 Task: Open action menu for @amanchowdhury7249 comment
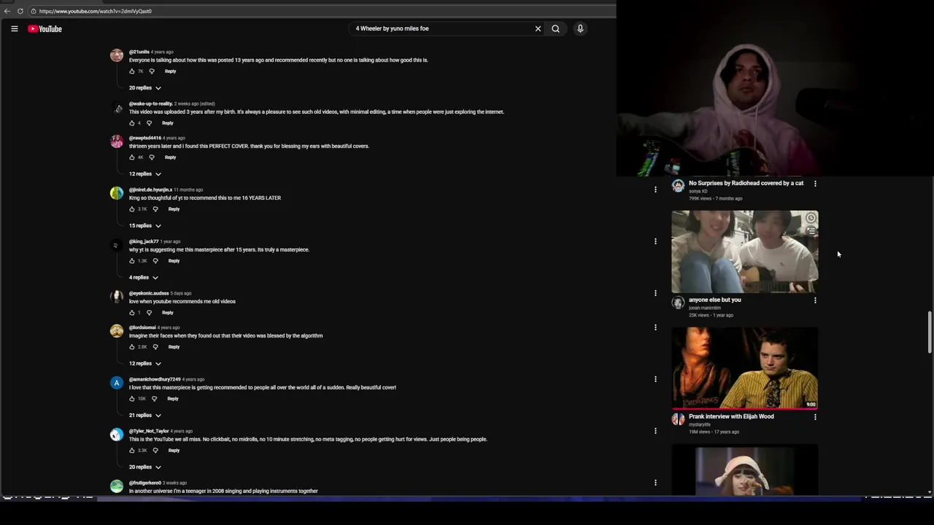(655, 379)
